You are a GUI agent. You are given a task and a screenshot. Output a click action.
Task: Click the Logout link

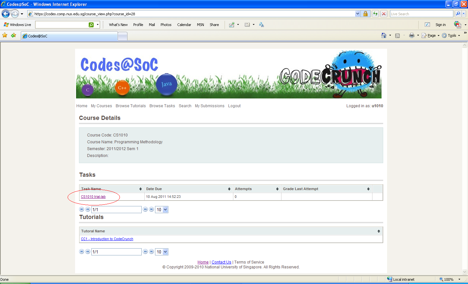pyautogui.click(x=234, y=106)
